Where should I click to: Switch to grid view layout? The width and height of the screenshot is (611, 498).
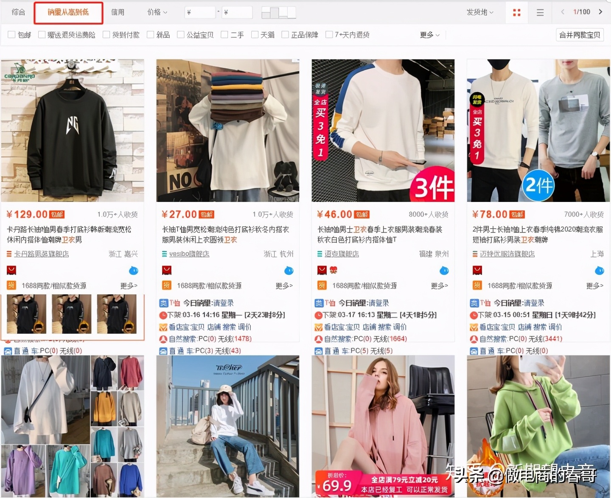point(516,12)
